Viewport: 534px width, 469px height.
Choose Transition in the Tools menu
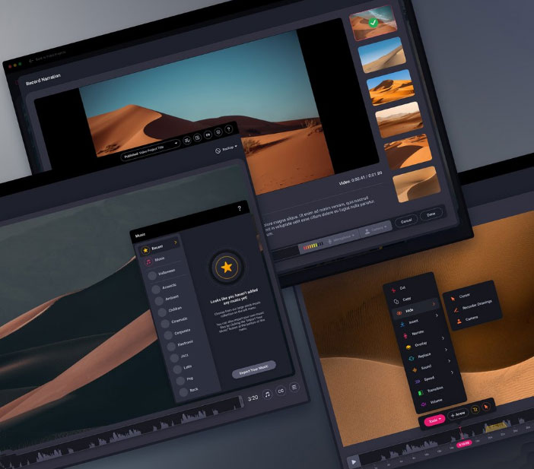435,389
